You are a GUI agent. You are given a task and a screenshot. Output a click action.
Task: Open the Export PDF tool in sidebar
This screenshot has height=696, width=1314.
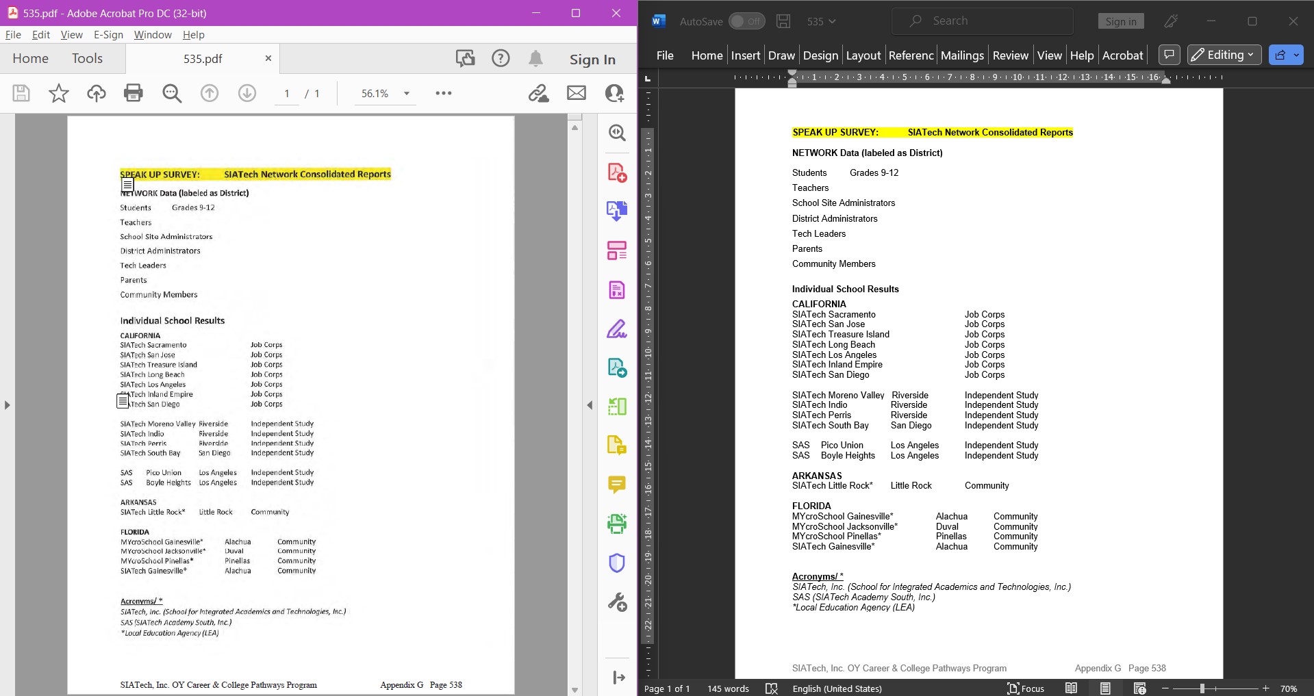pyautogui.click(x=617, y=211)
